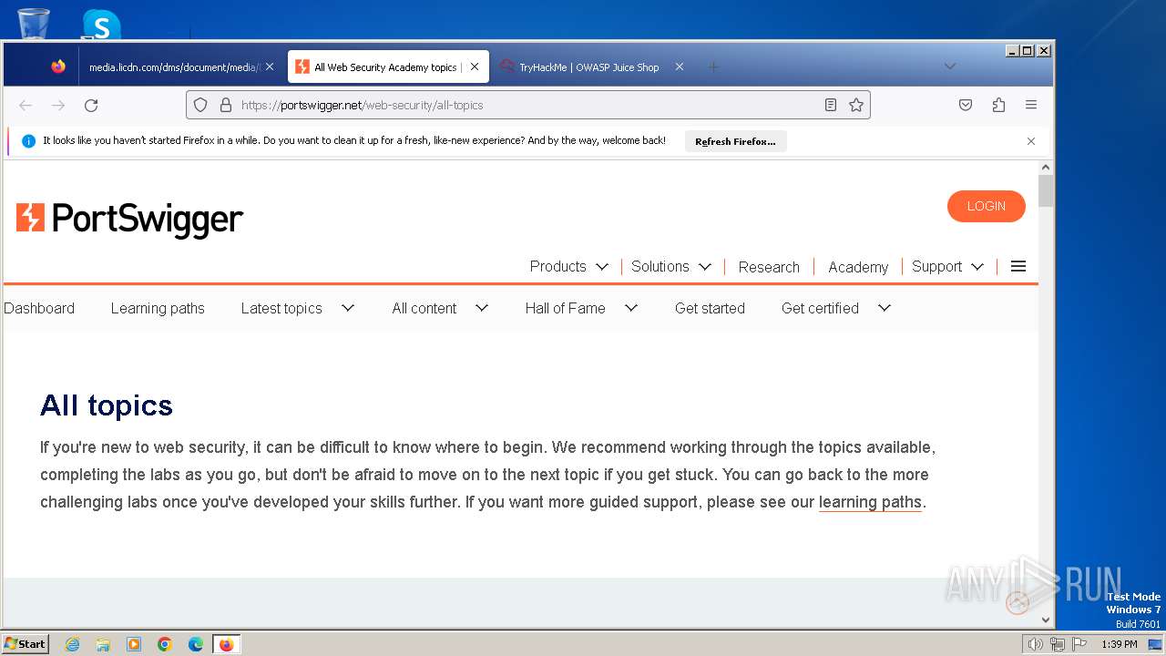Open the Windows Start menu
Viewport: 1166px width, 656px height.
25,644
